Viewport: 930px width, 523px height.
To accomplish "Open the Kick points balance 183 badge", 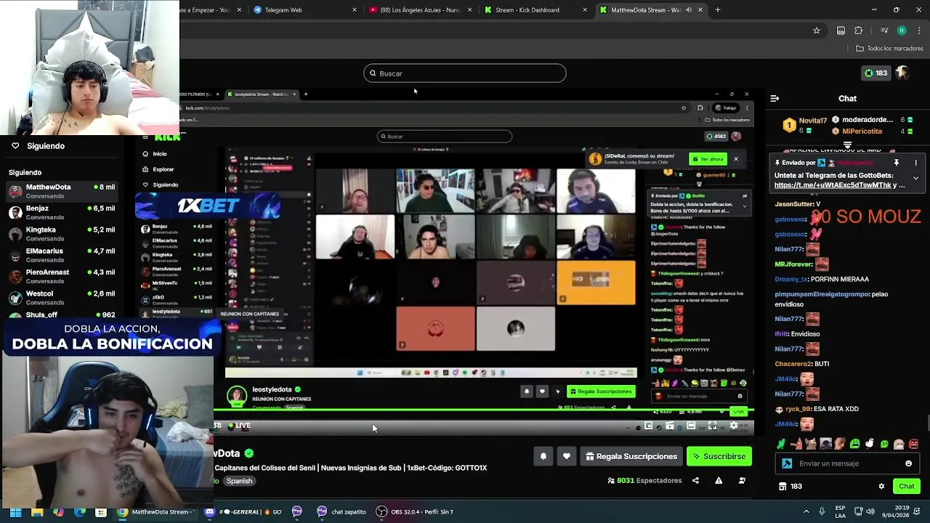I will [x=876, y=73].
